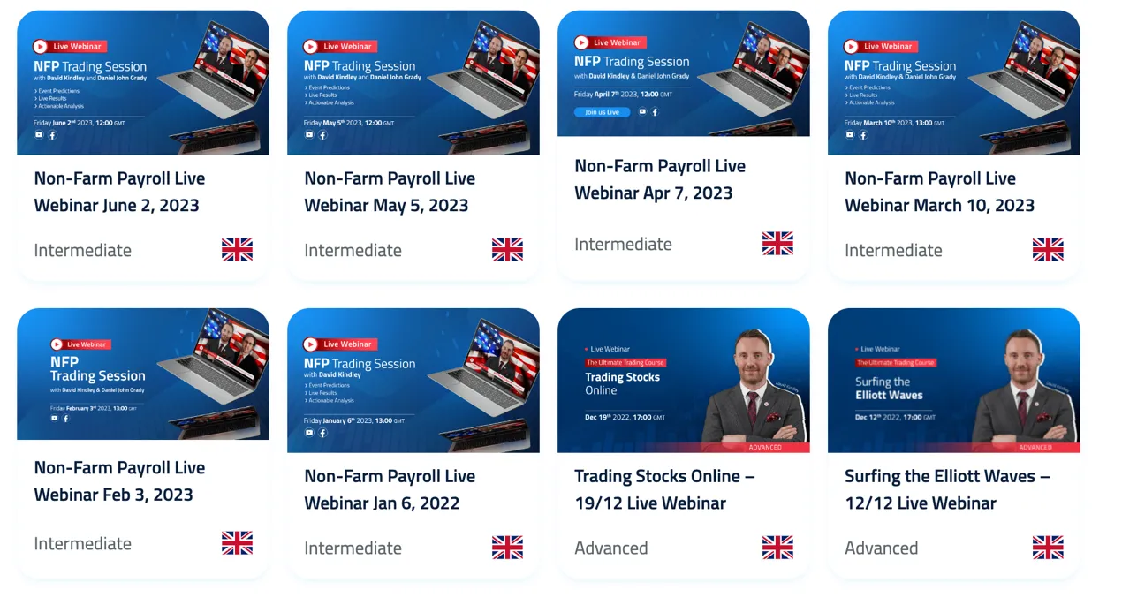This screenshot has width=1122, height=605.
Task: Click the UK flag on Apr 7 webinar card
Action: point(777,244)
